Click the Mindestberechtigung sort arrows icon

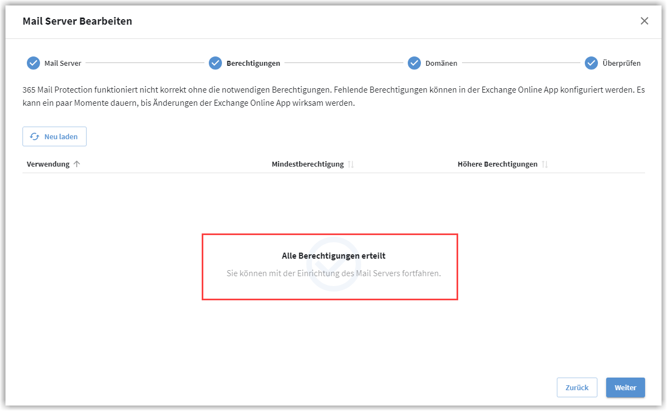point(351,164)
